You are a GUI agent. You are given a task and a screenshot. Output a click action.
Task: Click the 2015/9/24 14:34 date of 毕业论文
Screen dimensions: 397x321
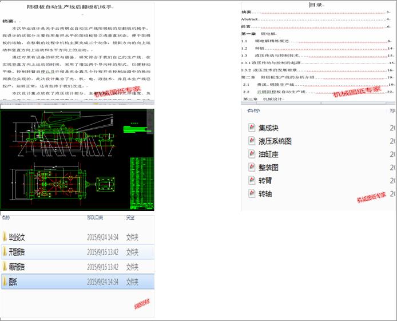pyautogui.click(x=102, y=237)
